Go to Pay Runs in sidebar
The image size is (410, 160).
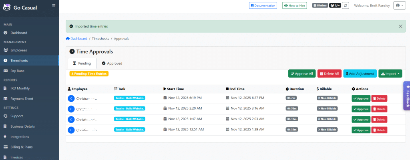(18, 71)
